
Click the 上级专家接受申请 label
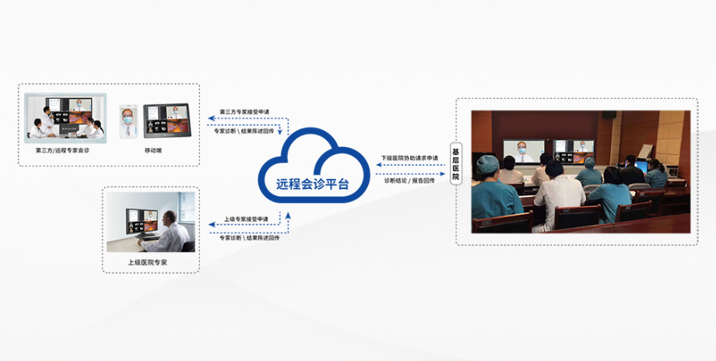point(246,219)
